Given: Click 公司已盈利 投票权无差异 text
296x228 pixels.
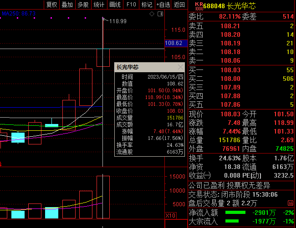Looking at the screenshot, I should [x=230, y=186].
